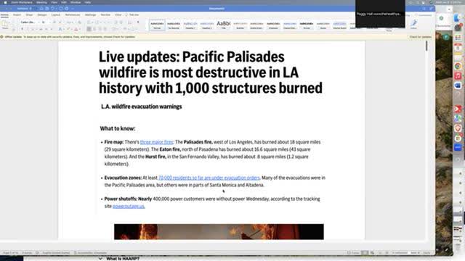Apply the Strong style

pyautogui.click(x=307, y=25)
